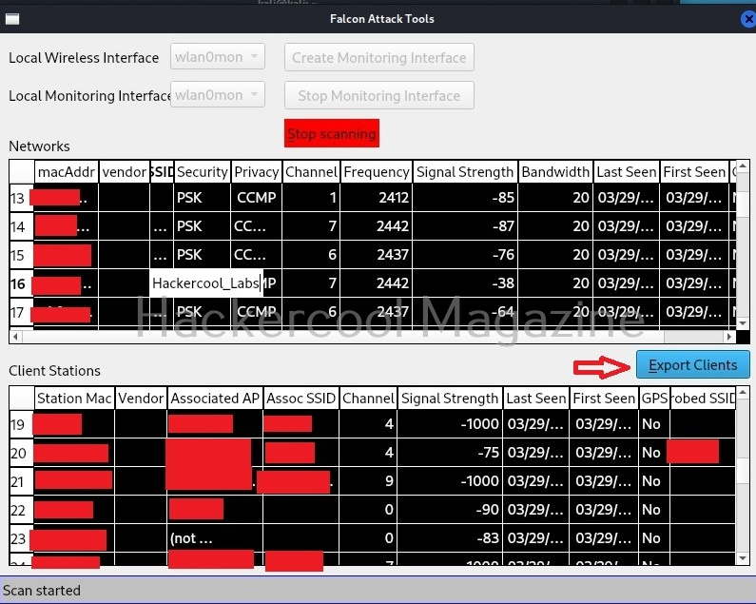Viewport: 756px width, 604px height.
Task: Click clients Signal Strength column header
Action: click(450, 398)
